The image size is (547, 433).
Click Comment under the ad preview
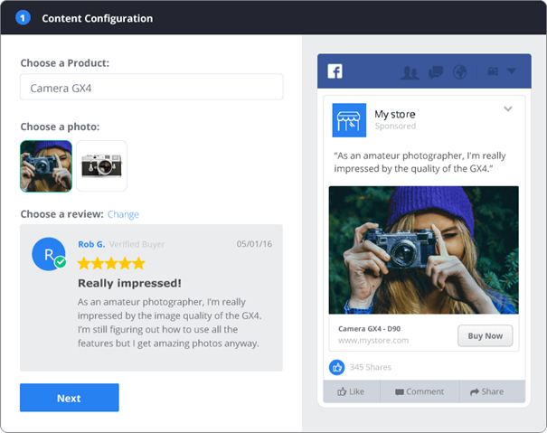pyautogui.click(x=418, y=391)
